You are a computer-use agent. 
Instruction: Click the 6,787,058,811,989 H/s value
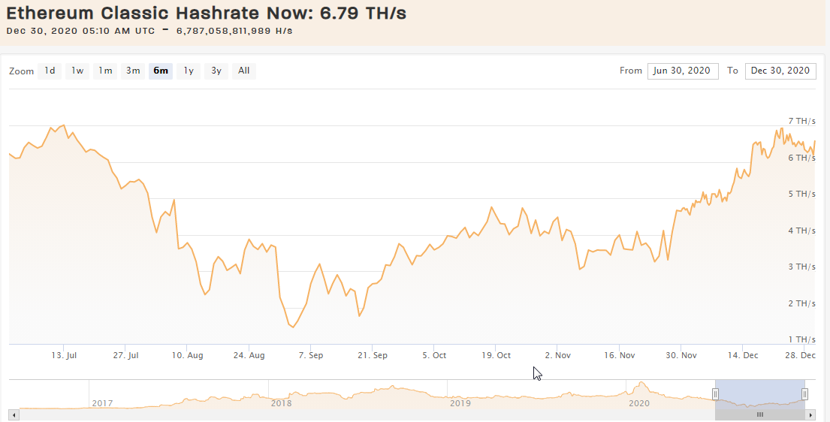(x=234, y=31)
